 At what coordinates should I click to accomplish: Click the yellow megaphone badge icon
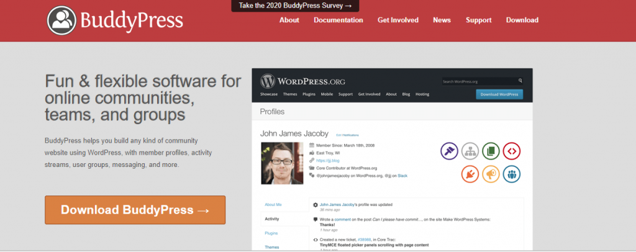[491, 174]
